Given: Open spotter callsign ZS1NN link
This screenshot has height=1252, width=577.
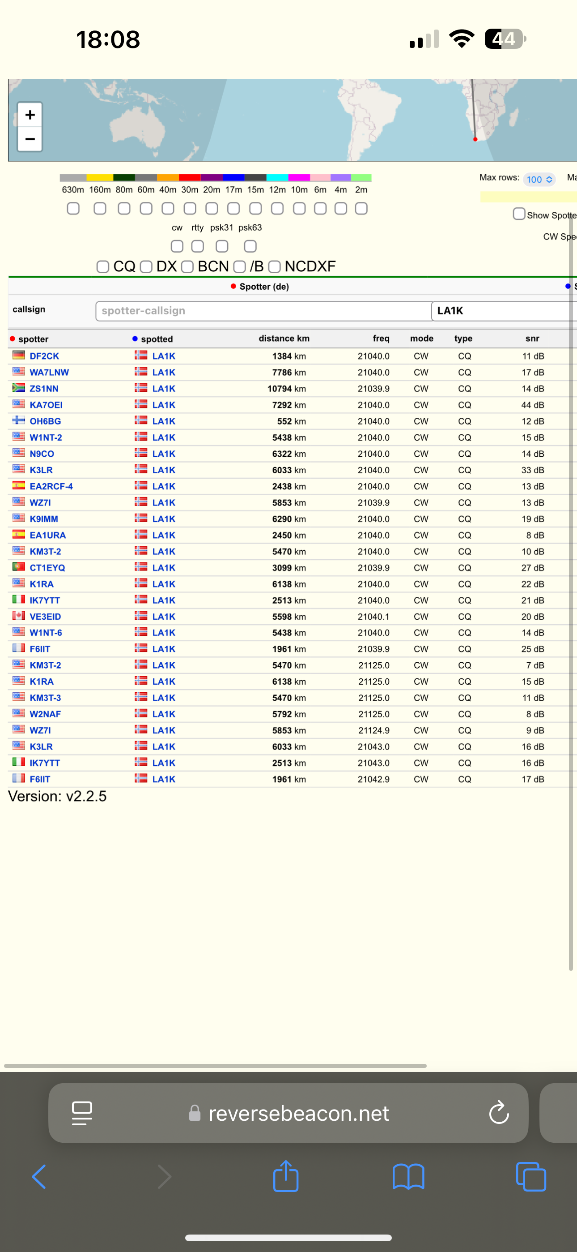Looking at the screenshot, I should 44,389.
